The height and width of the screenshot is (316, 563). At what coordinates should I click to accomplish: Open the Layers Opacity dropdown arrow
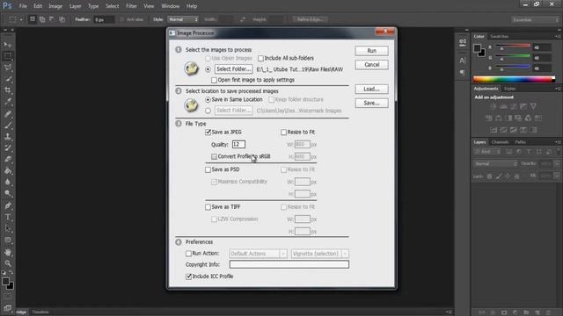[x=557, y=164]
